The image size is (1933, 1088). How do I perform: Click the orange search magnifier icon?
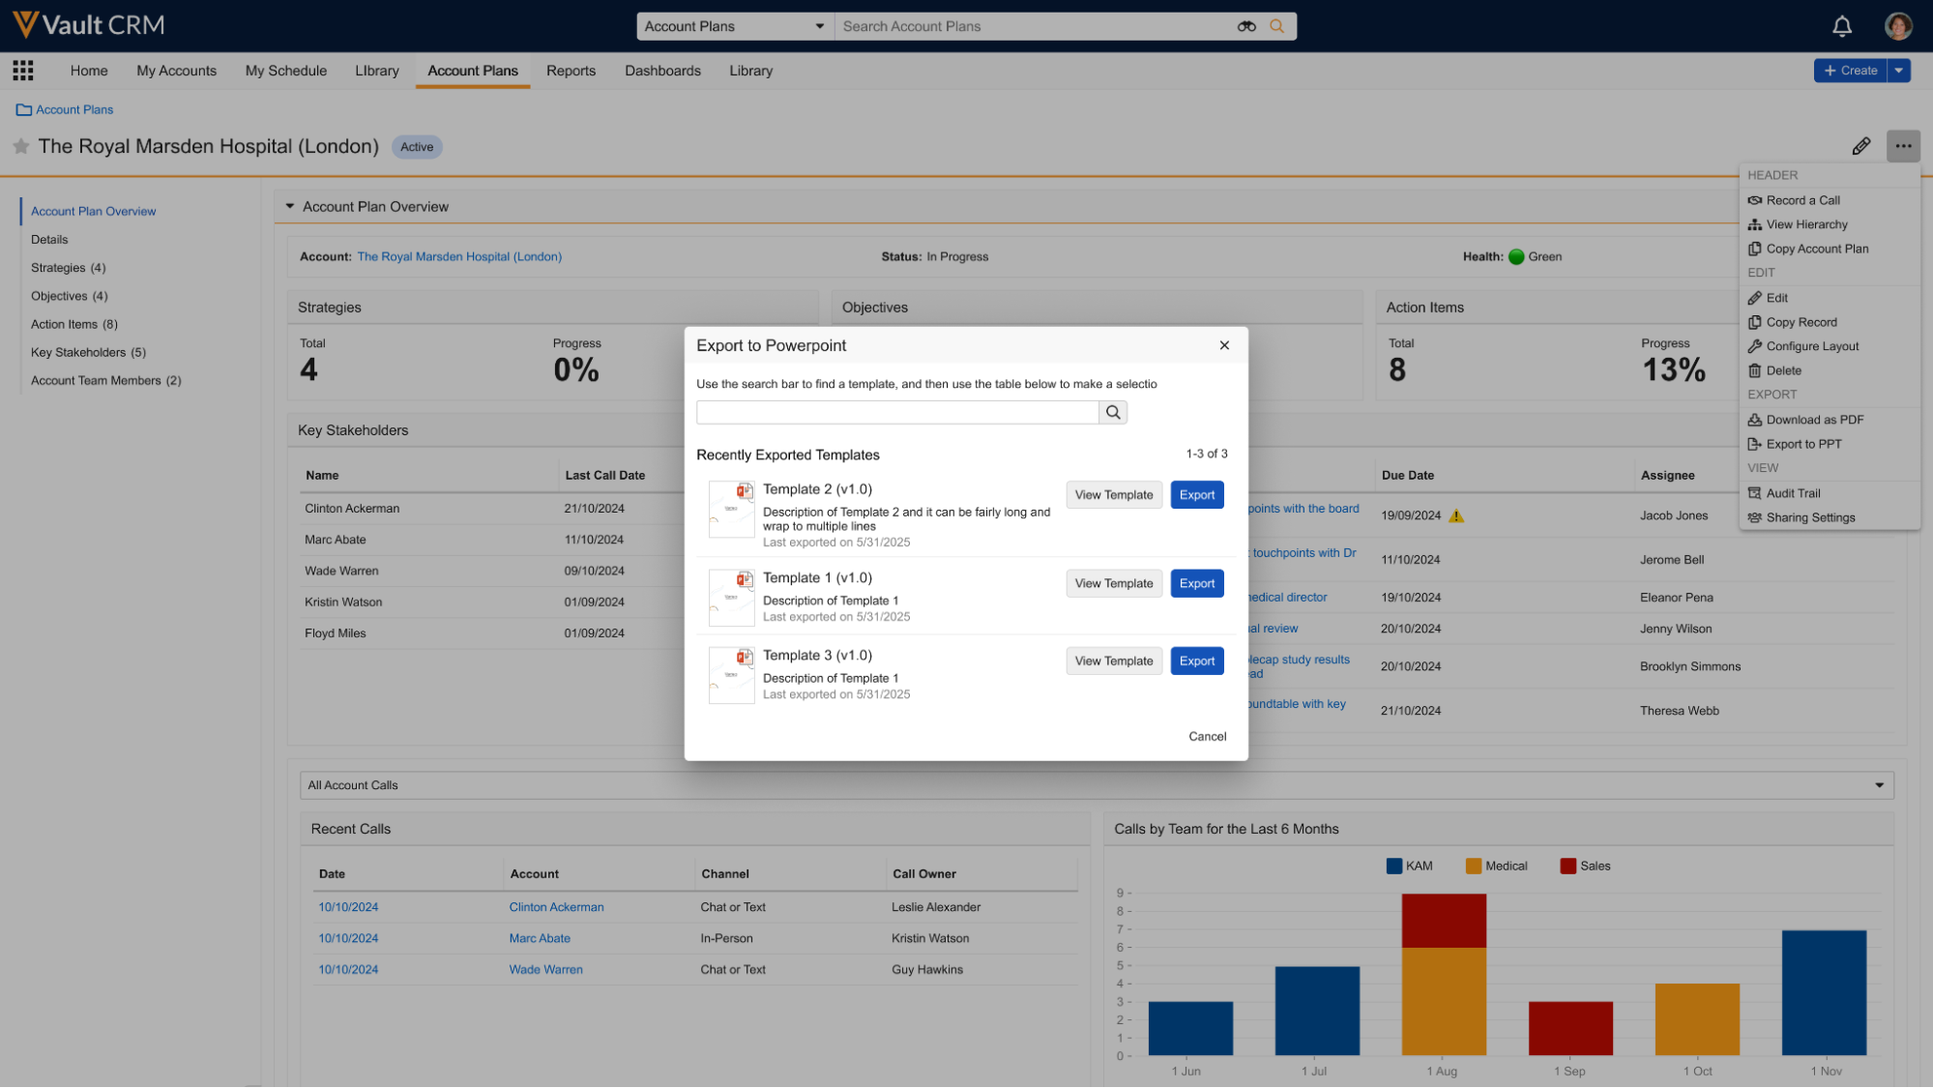click(1276, 26)
